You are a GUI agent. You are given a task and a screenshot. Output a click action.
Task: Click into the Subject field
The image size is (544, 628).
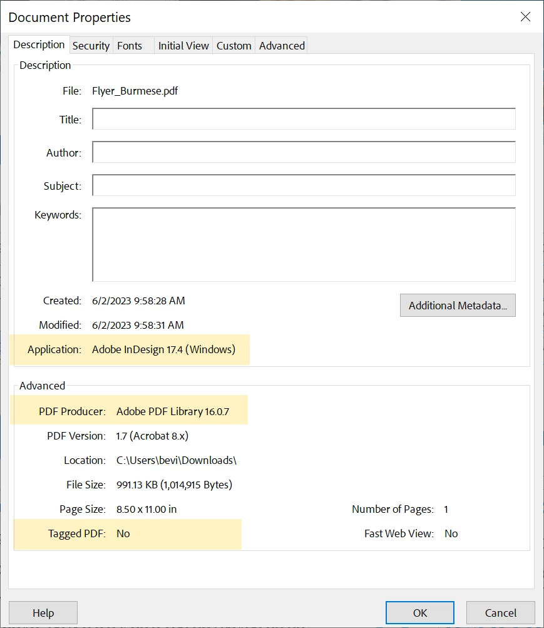[304, 185]
